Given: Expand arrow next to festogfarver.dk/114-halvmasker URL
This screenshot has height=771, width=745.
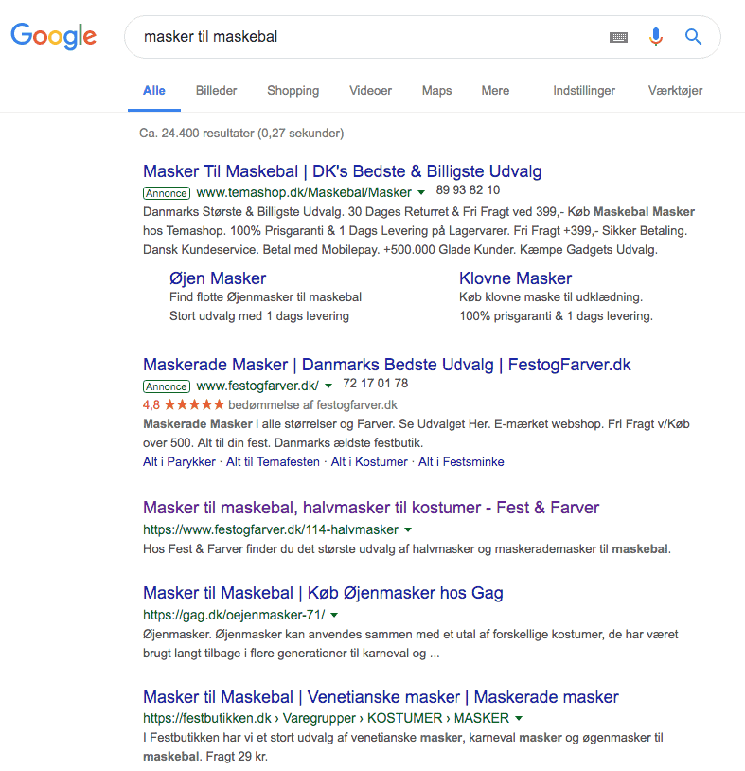Looking at the screenshot, I should point(408,530).
